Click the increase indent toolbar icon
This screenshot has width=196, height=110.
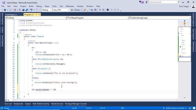click(95, 10)
